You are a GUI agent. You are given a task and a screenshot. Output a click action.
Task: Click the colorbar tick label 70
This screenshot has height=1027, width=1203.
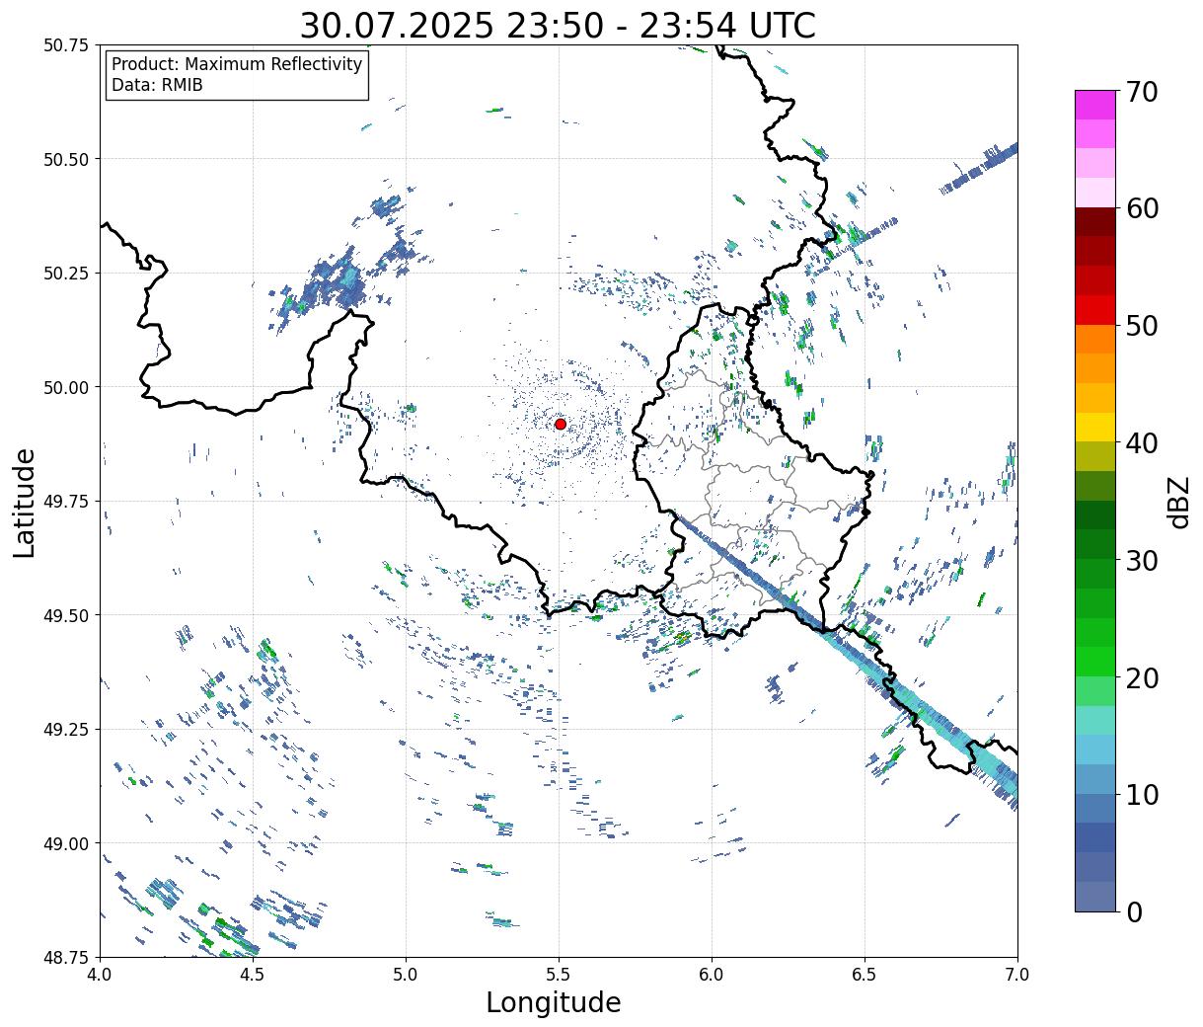click(1142, 92)
